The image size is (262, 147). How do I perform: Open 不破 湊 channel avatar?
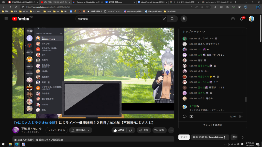tap(16, 130)
